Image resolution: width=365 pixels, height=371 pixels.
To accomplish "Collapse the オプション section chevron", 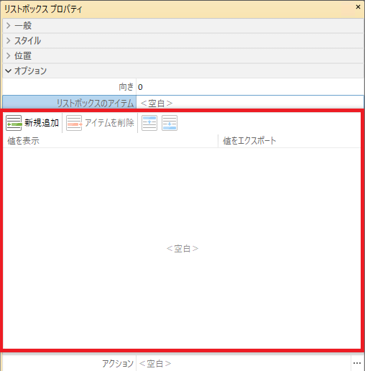I will 9,70.
